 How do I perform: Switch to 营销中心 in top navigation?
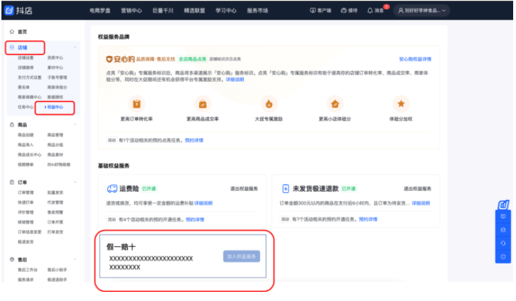click(131, 11)
